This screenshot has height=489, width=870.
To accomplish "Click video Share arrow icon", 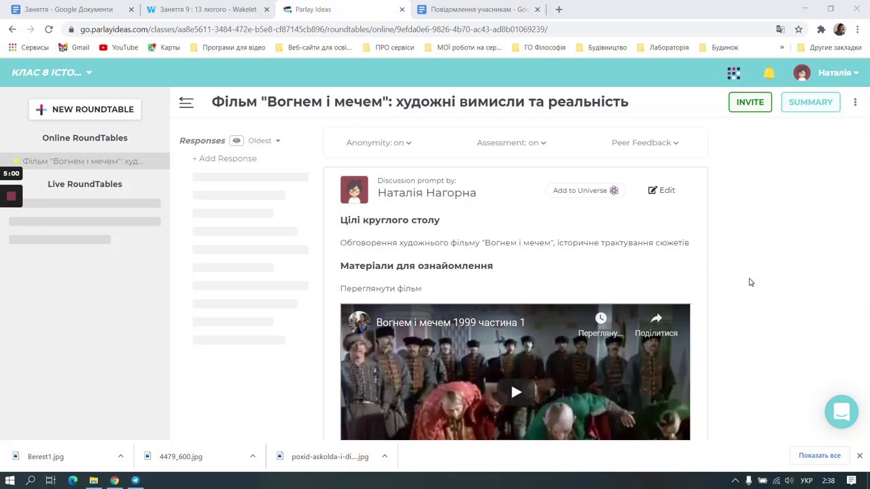I will tap(656, 319).
